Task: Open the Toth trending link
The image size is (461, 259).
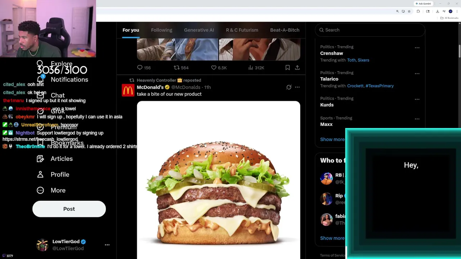Action: [x=351, y=60]
